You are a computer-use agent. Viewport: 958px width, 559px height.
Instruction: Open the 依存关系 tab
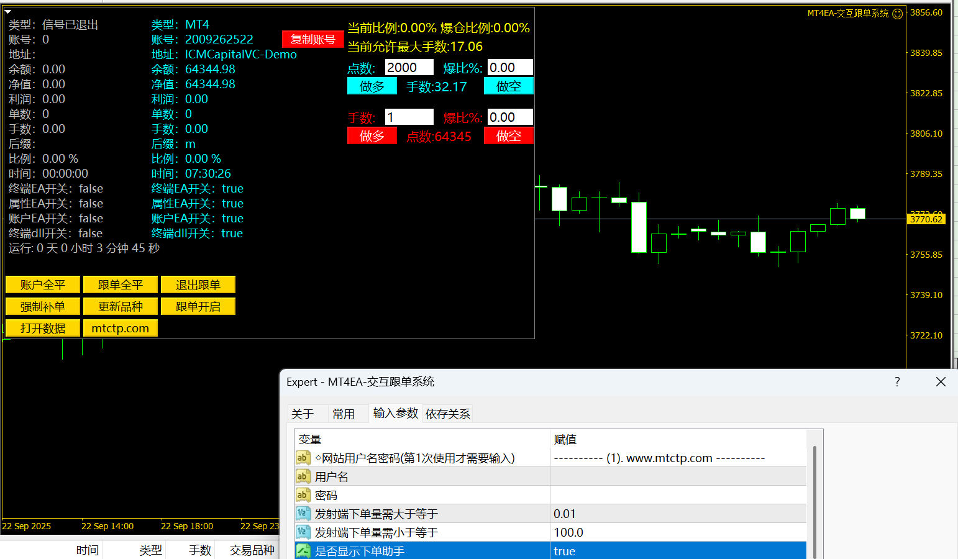pos(448,414)
